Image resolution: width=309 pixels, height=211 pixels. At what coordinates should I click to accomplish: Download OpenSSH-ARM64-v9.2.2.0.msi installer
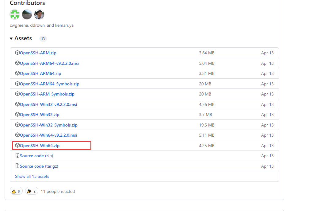coord(49,63)
